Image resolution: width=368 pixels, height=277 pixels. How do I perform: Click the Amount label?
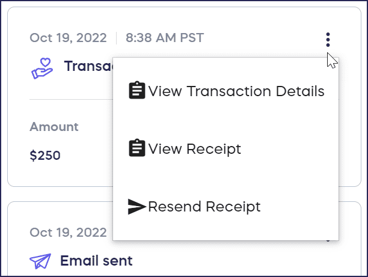pyautogui.click(x=54, y=127)
